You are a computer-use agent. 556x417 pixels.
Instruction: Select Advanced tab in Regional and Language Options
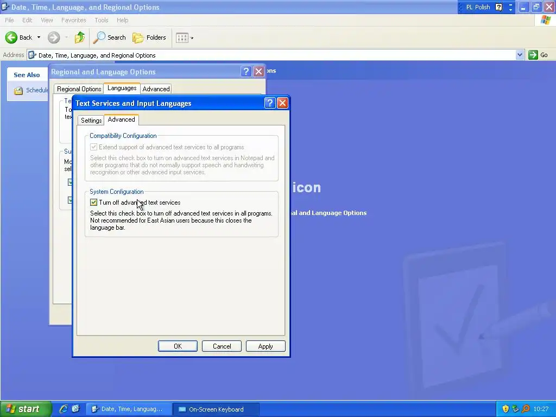coord(156,89)
